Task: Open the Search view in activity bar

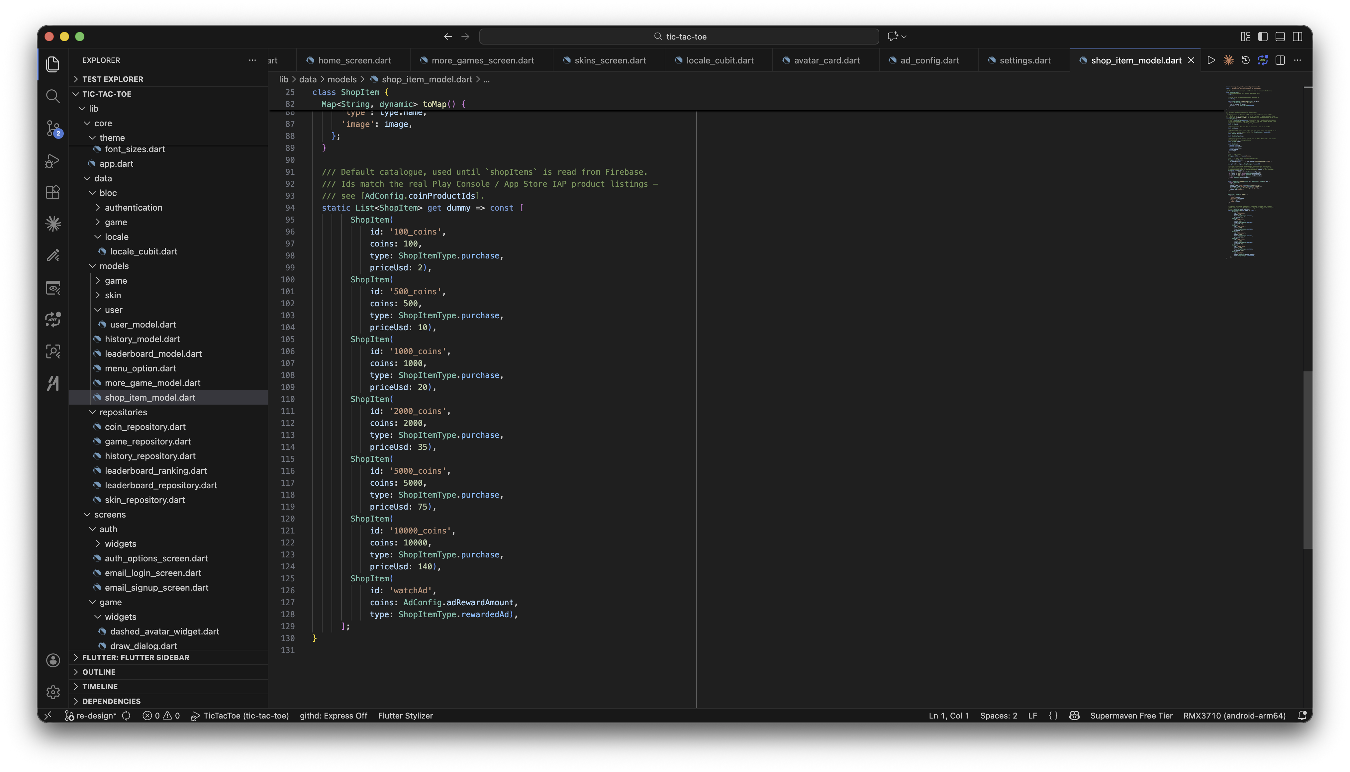Action: (52, 96)
